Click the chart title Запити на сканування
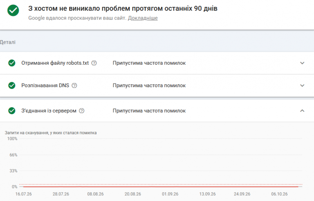This screenshot has width=314, height=201. (51, 133)
